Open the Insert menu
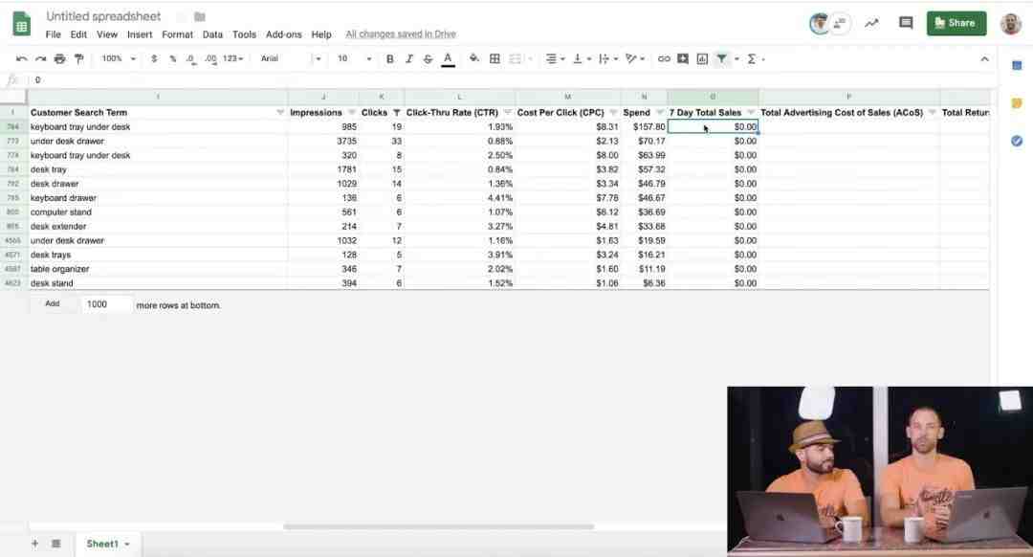Screen dimensions: 1033x557 tap(140, 34)
